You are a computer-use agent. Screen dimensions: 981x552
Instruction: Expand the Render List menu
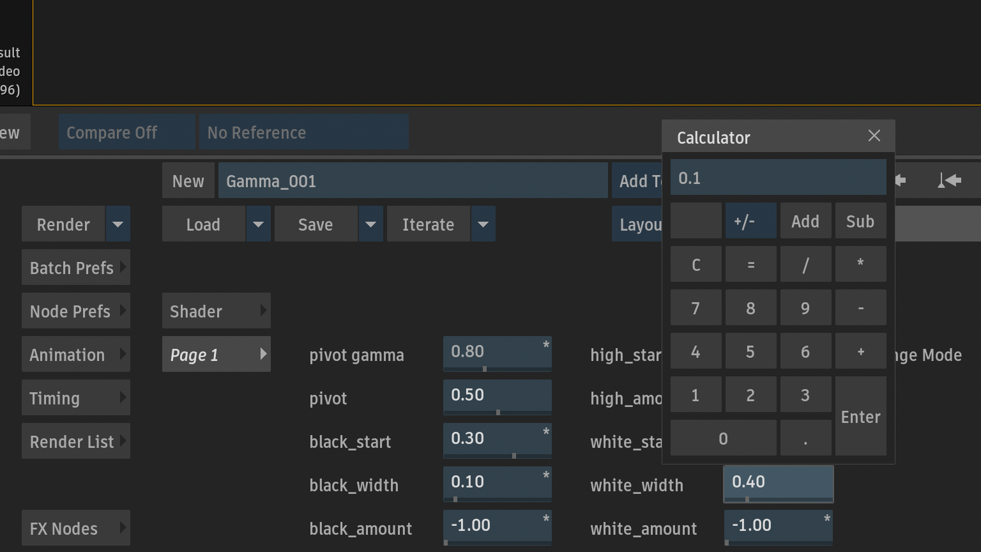[x=76, y=441]
